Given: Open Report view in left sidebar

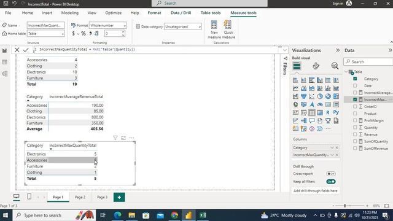Looking at the screenshot, I should pos(4,50).
